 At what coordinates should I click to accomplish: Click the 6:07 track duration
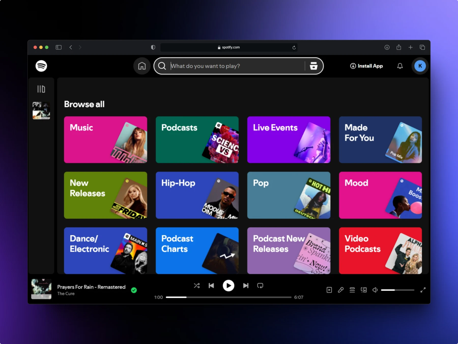tap(299, 297)
